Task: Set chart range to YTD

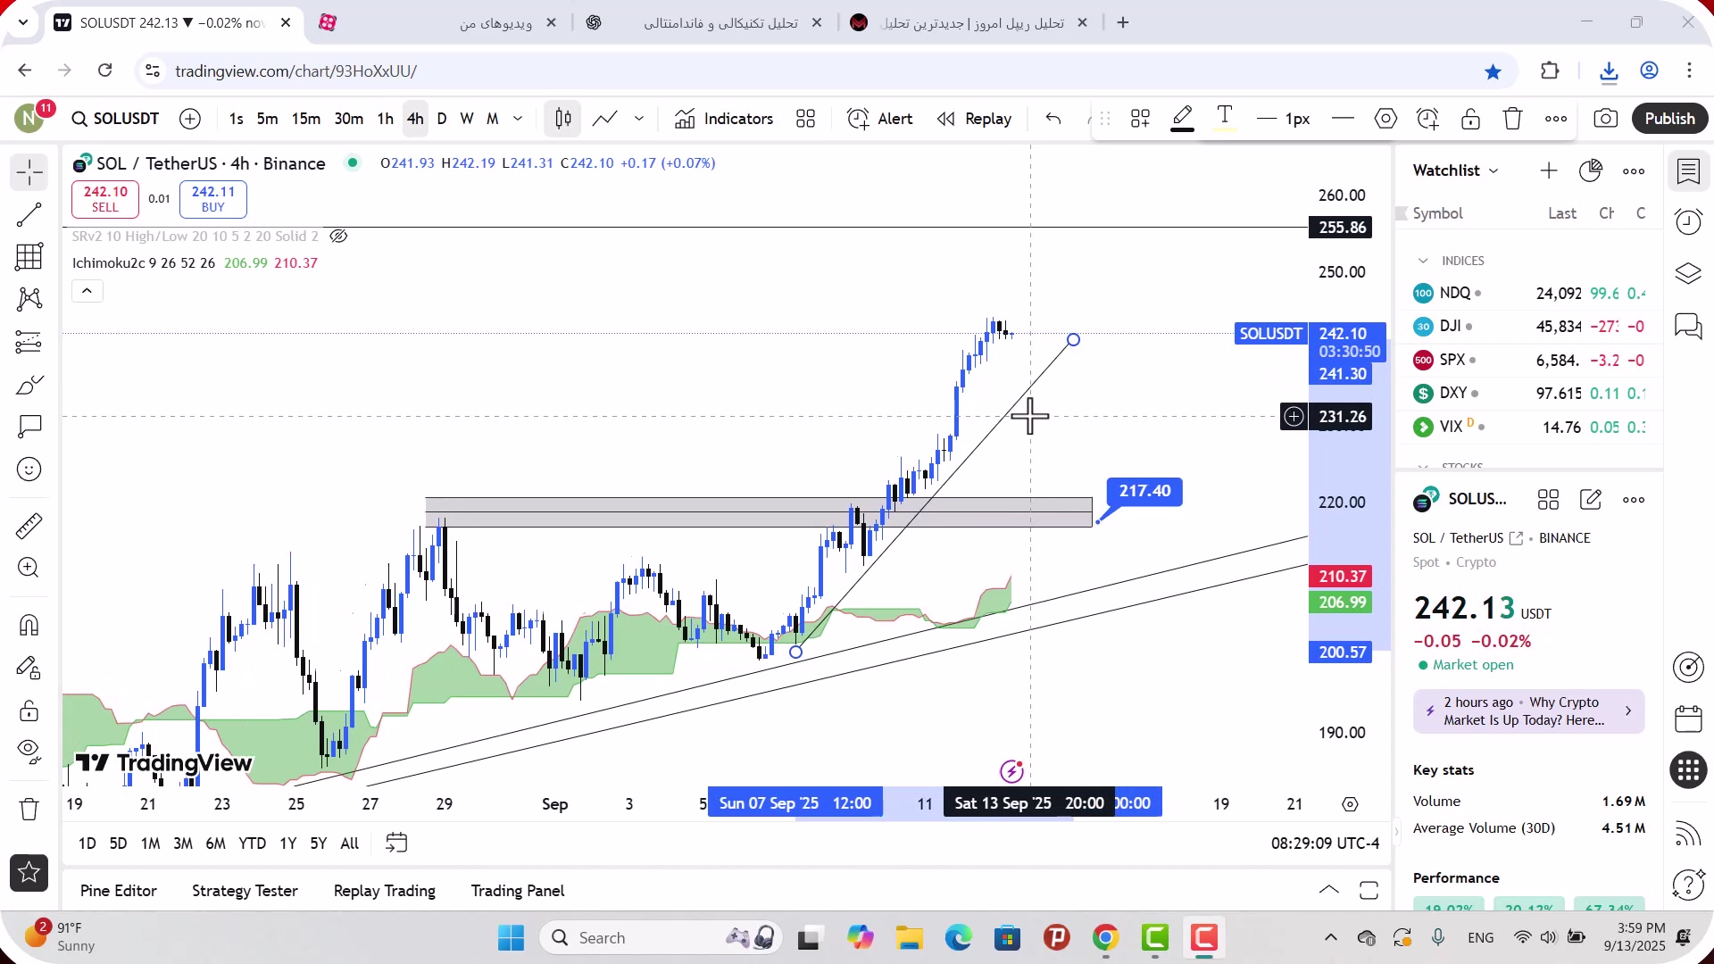Action: coord(252,843)
